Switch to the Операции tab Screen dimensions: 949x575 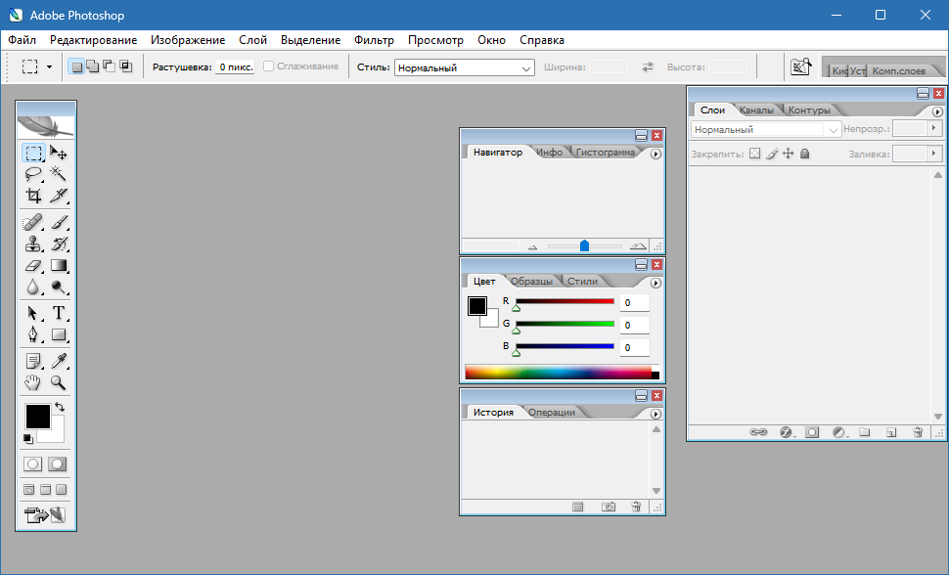pos(552,413)
